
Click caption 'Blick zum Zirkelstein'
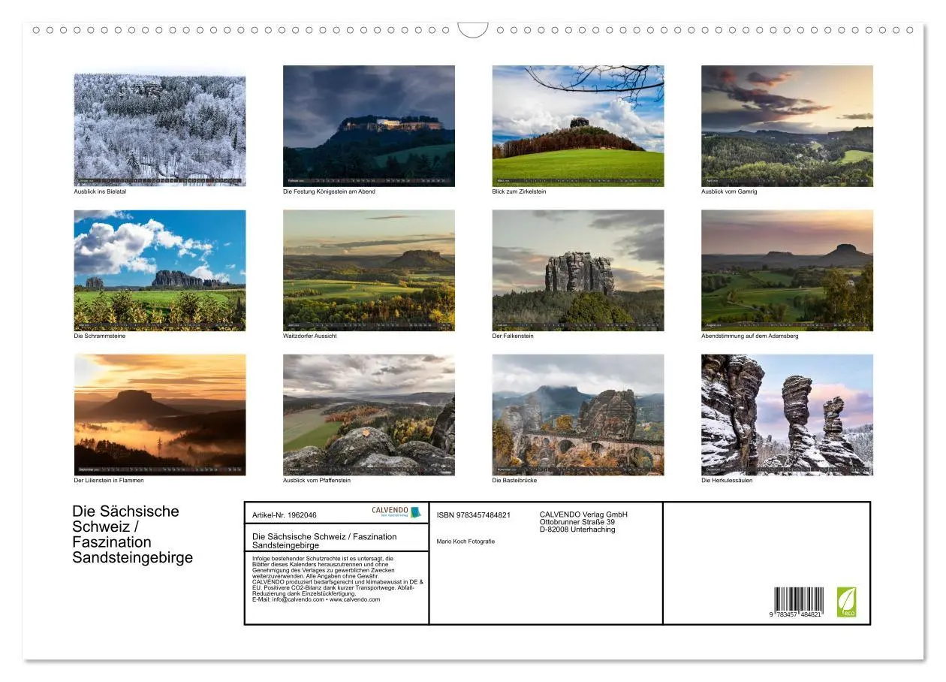(x=519, y=192)
